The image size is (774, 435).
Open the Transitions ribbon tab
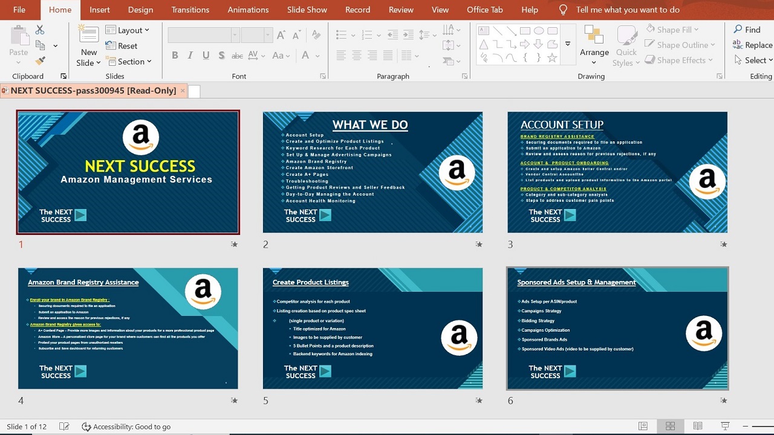[190, 10]
